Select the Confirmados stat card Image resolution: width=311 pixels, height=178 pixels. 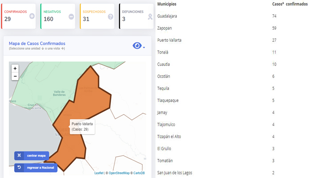[x=17, y=16]
